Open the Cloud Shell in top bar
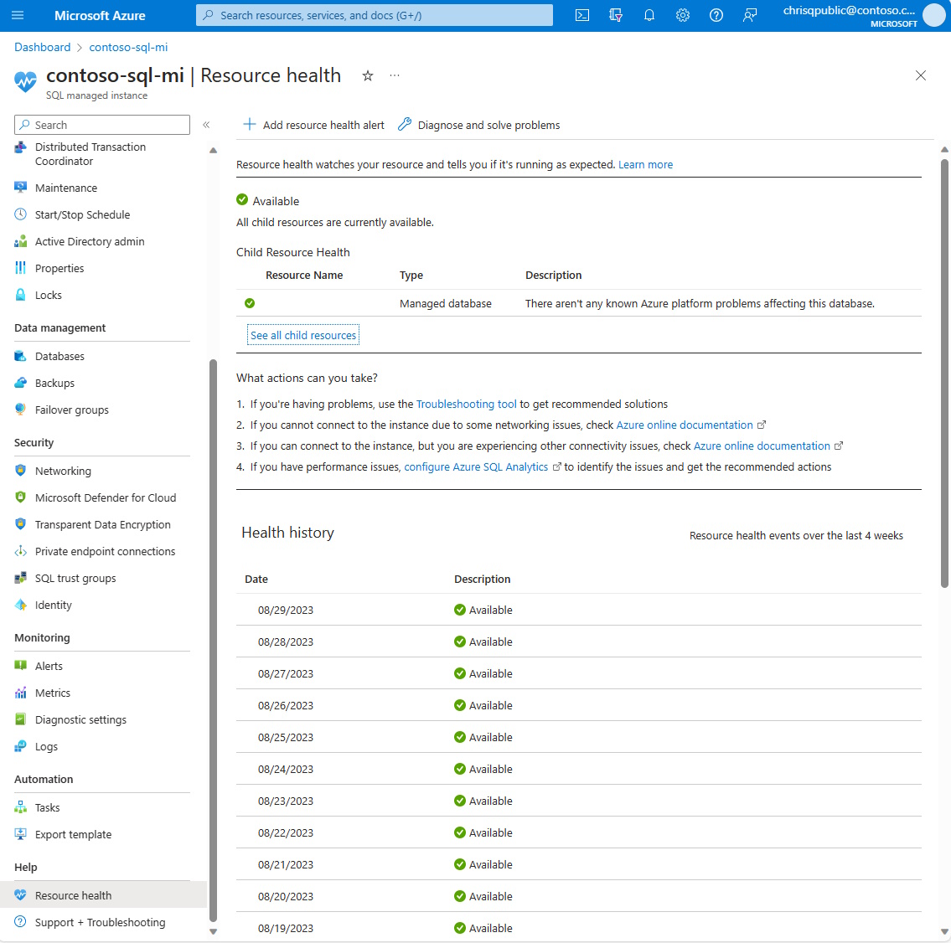Screen dimensions: 951x943 coord(581,14)
